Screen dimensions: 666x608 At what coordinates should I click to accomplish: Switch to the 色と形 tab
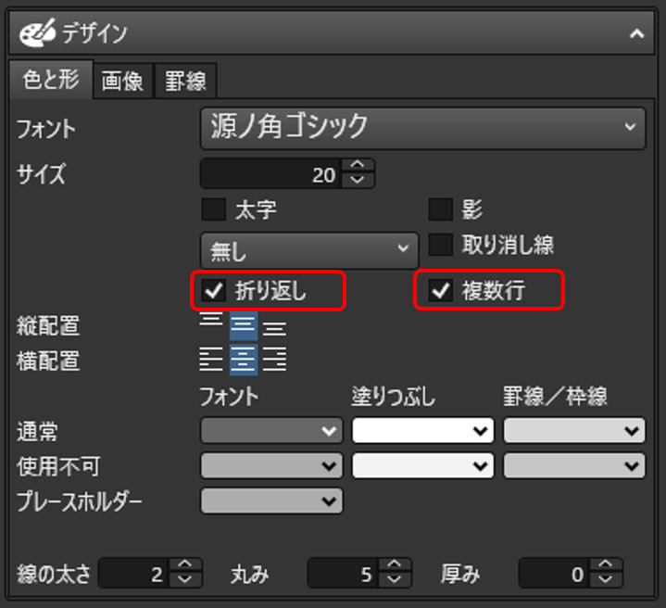[x=51, y=80]
